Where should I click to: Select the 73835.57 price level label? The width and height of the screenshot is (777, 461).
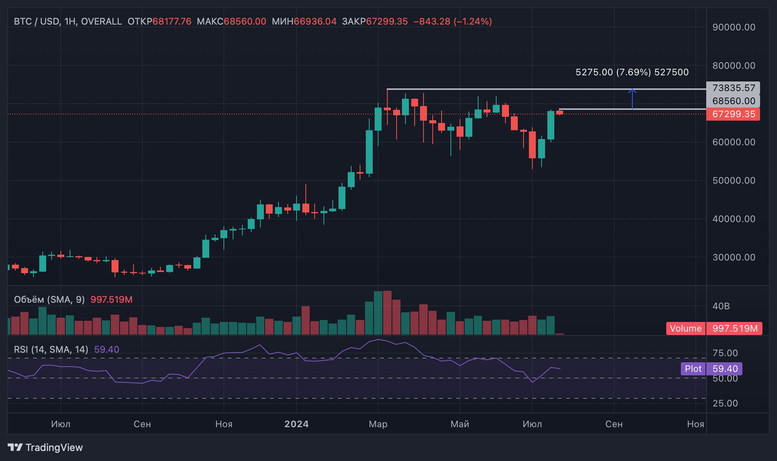[733, 88]
